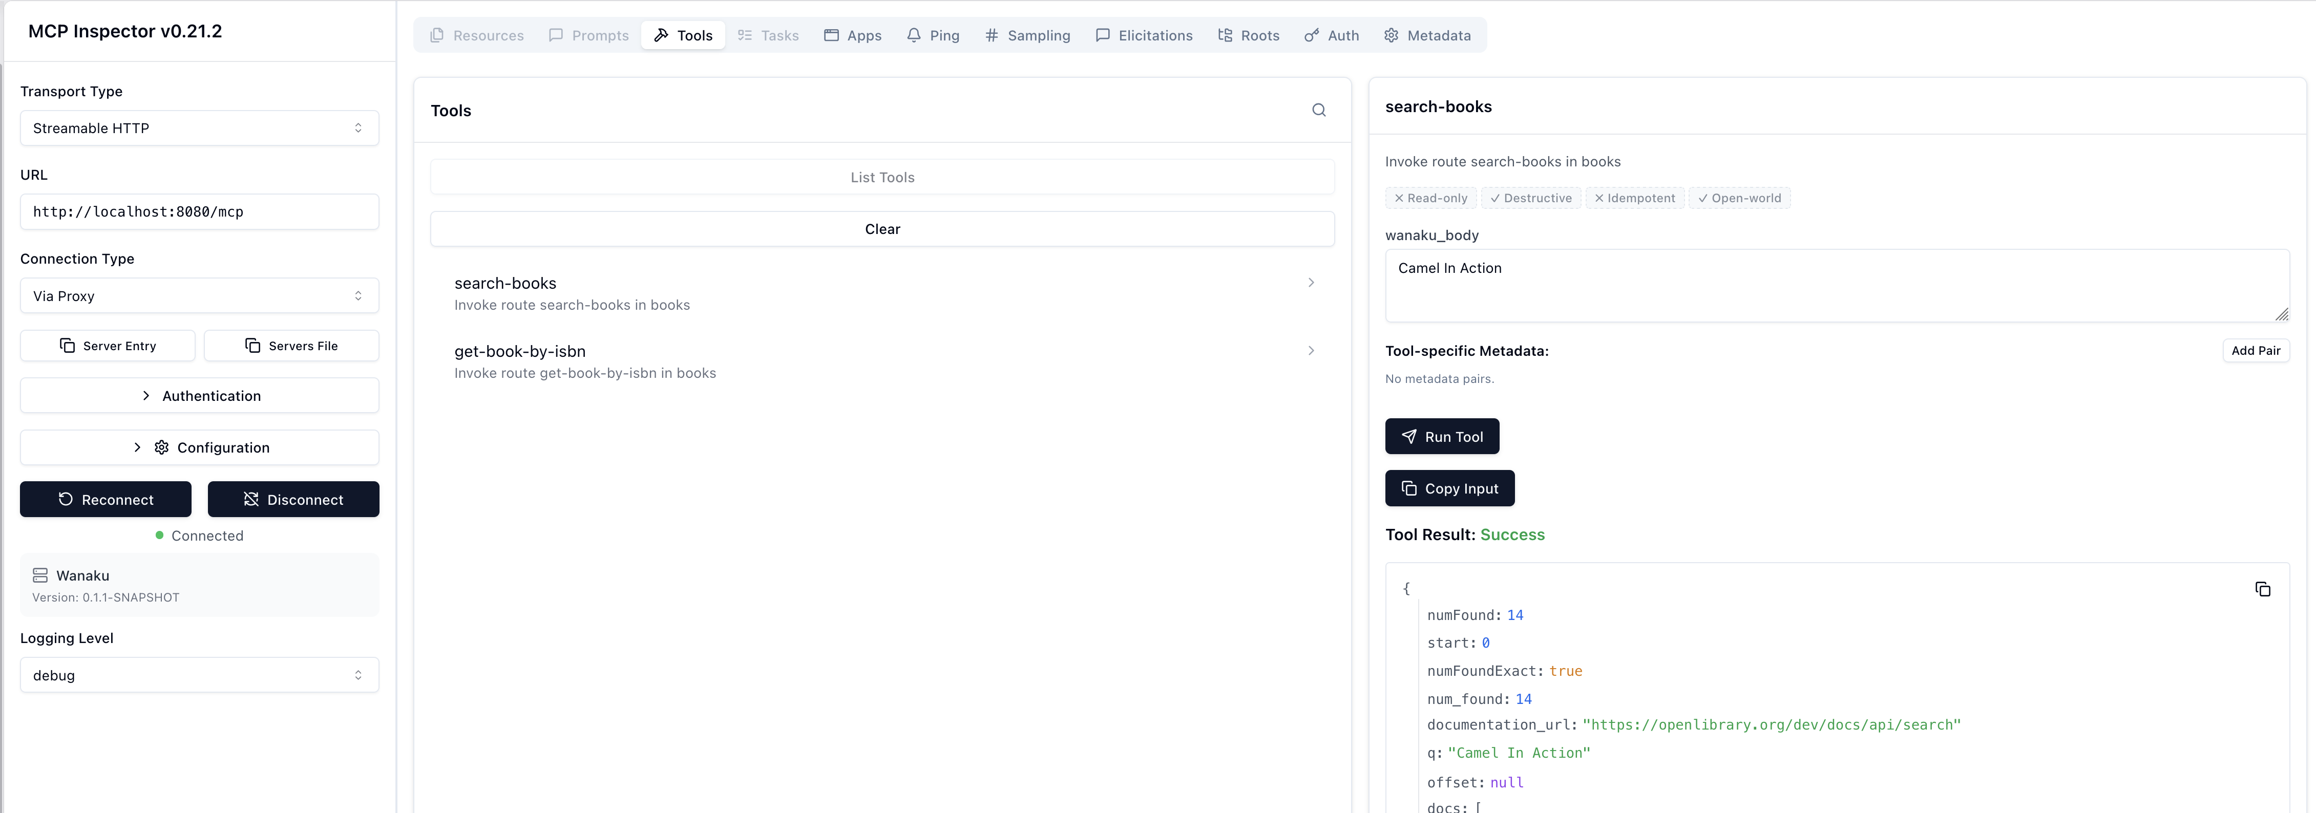Click the wanaku_body text area
Viewport: 2316px width, 813px height.
1837,286
